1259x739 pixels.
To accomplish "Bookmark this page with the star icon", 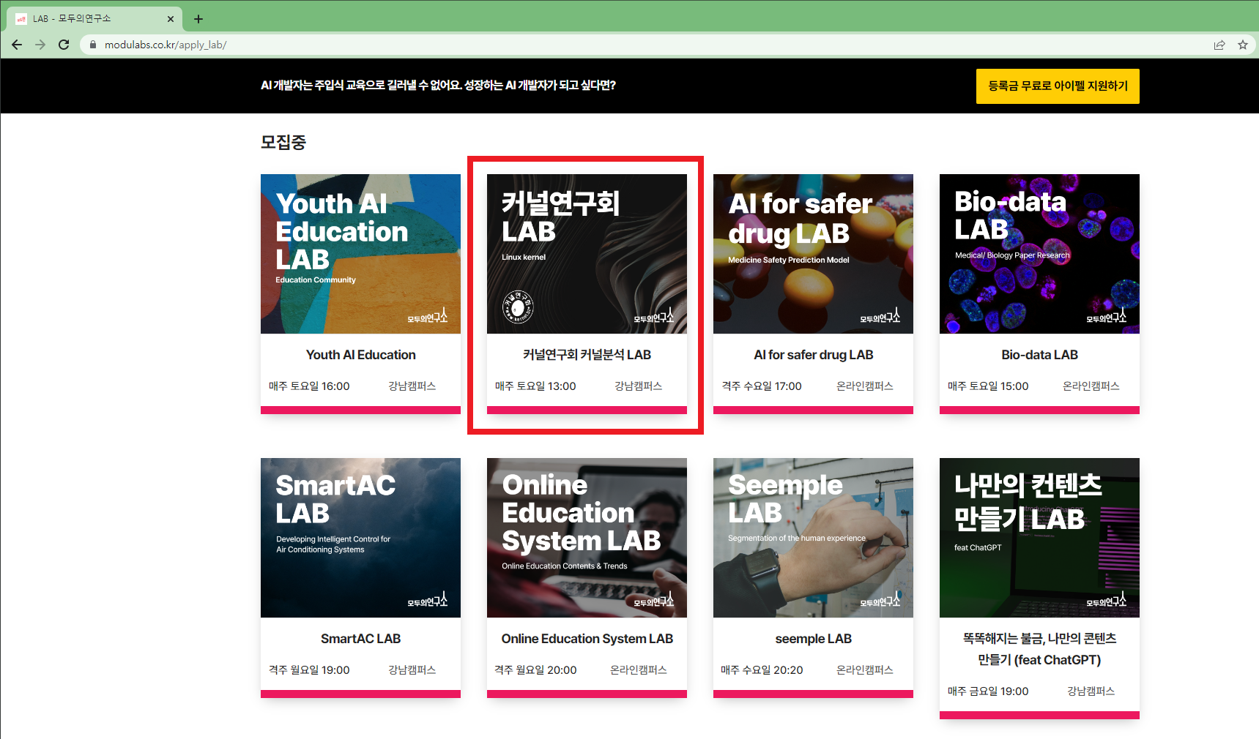I will (x=1243, y=45).
